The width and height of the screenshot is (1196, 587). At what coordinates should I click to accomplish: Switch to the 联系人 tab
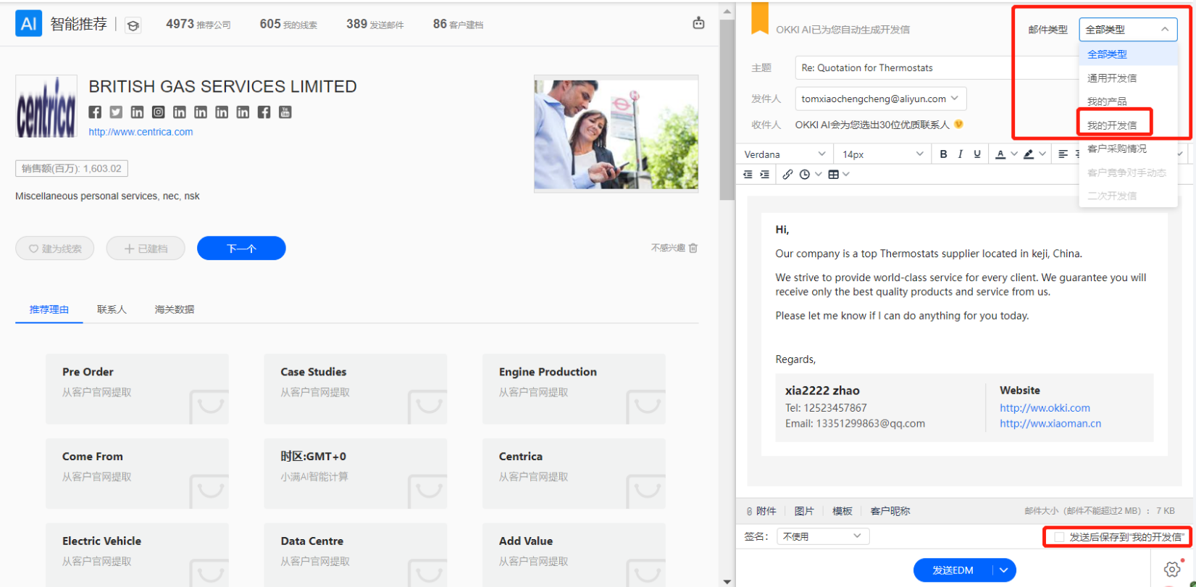pyautogui.click(x=112, y=309)
